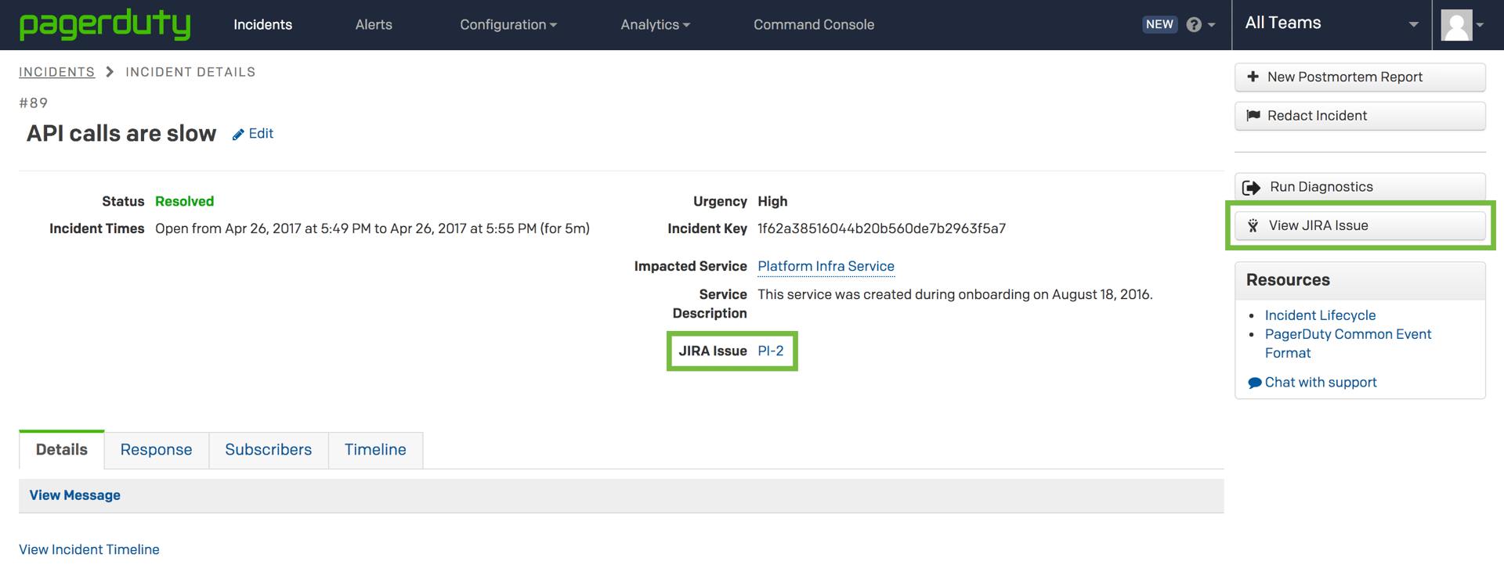
Task: Switch to the Subscribers tab
Action: [x=269, y=450]
